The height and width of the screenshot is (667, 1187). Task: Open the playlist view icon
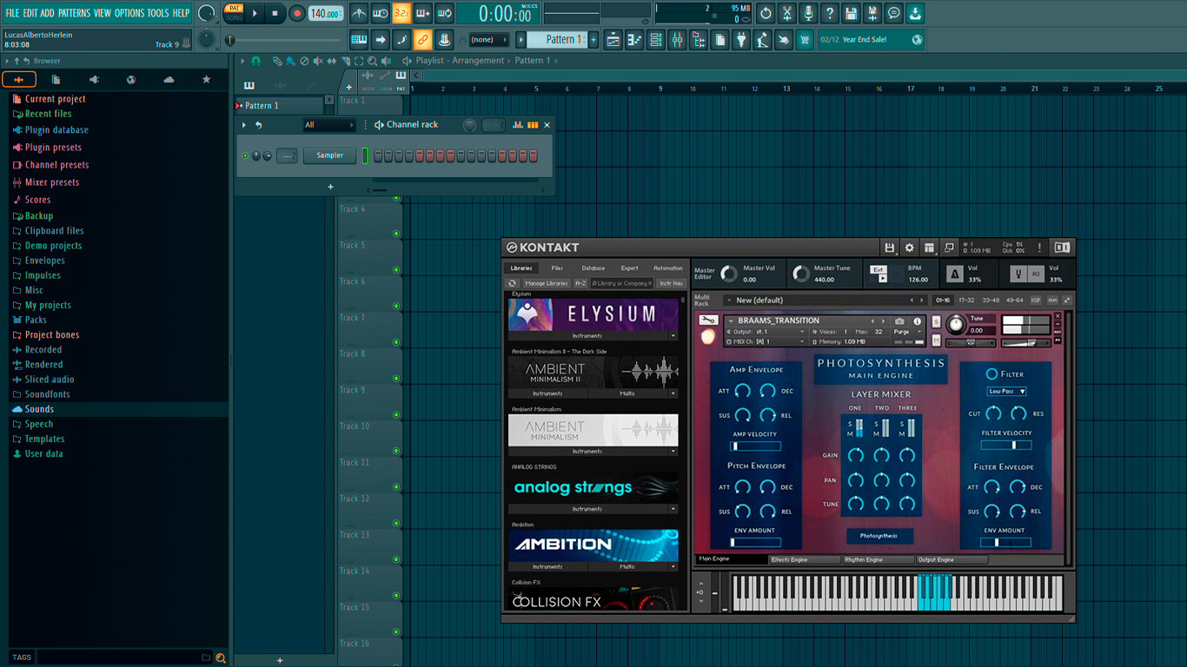613,40
